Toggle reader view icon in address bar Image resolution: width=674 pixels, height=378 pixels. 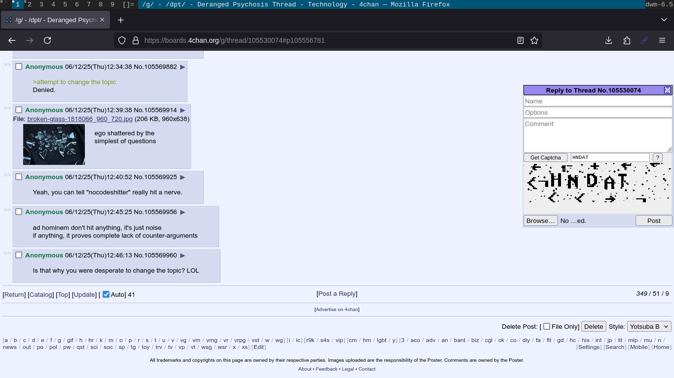coord(520,40)
